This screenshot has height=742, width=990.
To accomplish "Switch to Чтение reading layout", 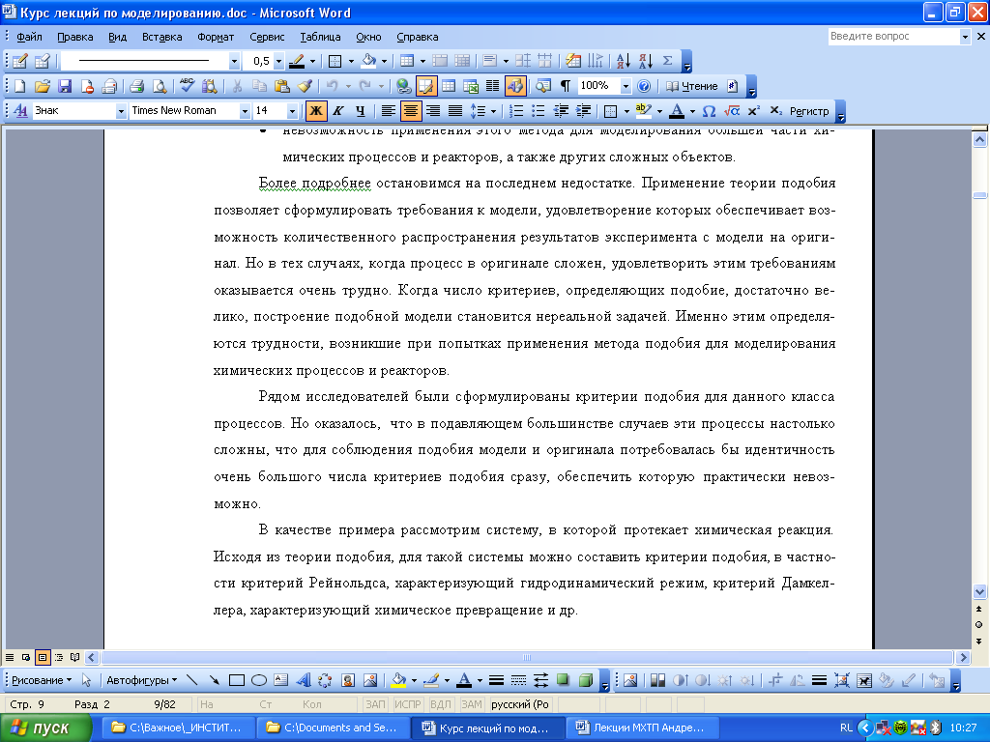I will [692, 86].
